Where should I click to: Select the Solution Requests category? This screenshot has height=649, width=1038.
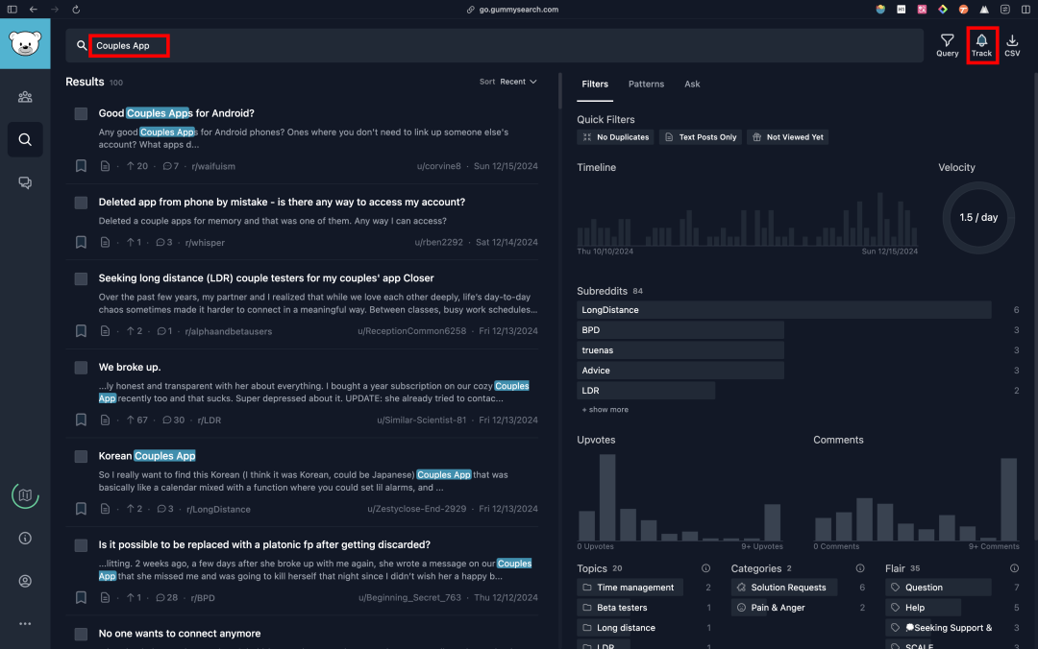(784, 588)
